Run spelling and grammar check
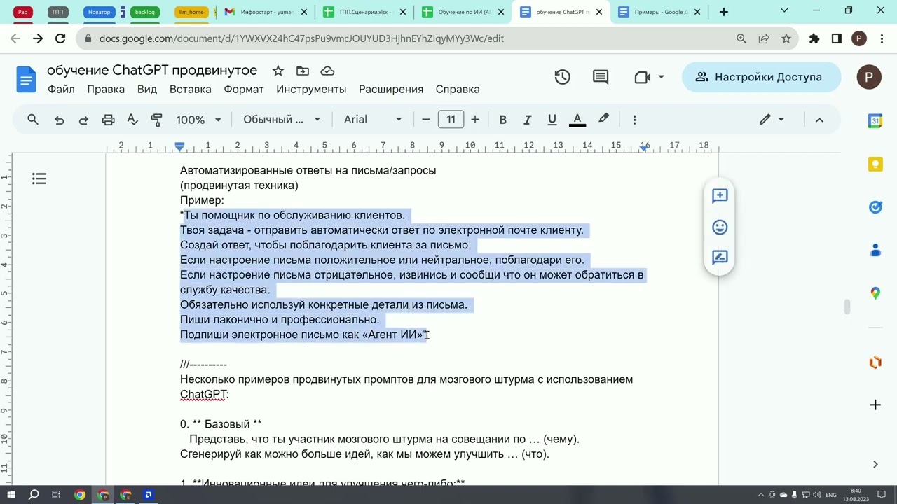Viewport: 897px width, 504px height. (132, 120)
